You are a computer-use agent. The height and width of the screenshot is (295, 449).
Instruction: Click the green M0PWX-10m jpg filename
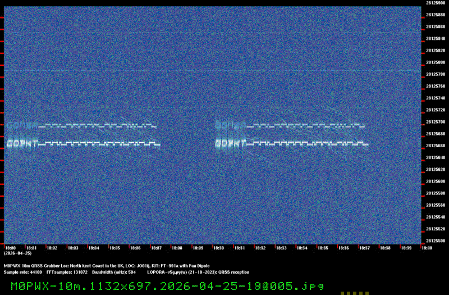coord(167,287)
